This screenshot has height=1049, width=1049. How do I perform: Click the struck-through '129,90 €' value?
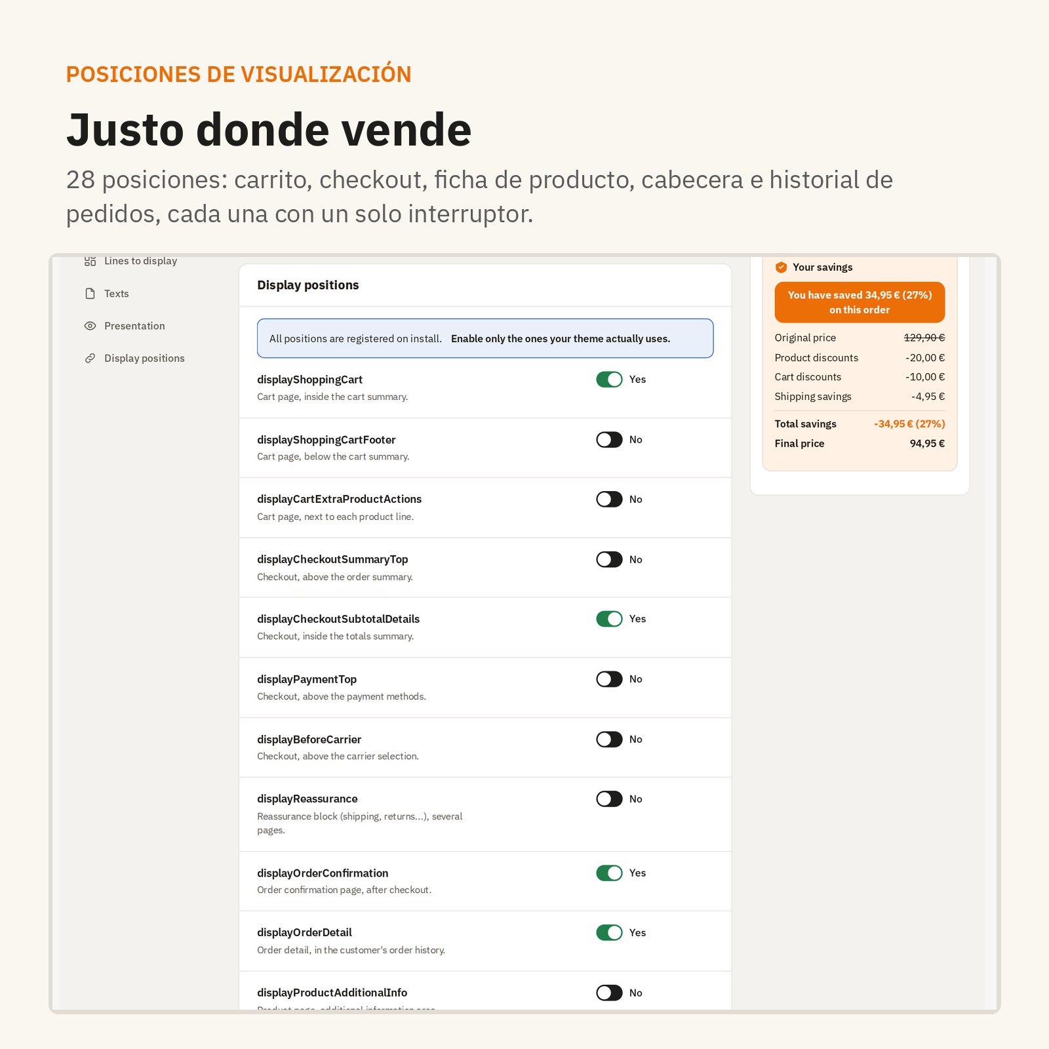pos(924,338)
